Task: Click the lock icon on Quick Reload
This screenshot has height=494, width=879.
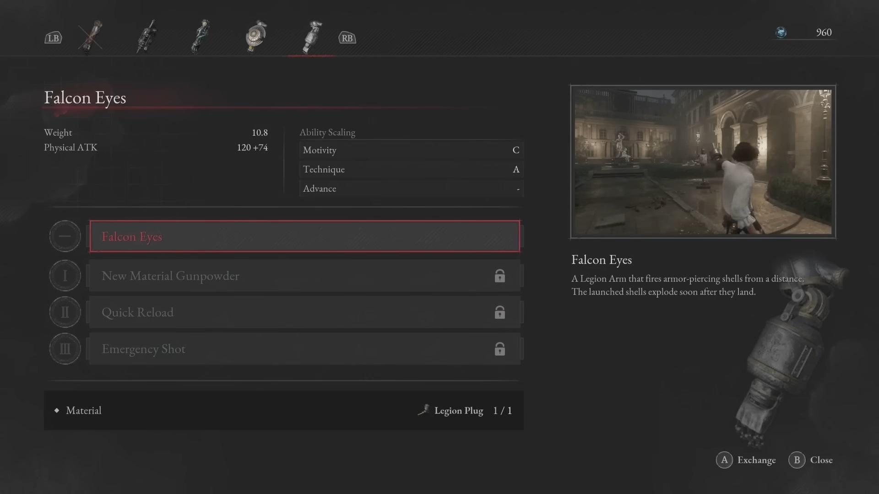Action: tap(499, 312)
